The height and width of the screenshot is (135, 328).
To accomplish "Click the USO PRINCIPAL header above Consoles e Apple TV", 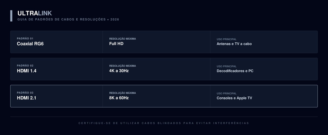I will 227,94.
